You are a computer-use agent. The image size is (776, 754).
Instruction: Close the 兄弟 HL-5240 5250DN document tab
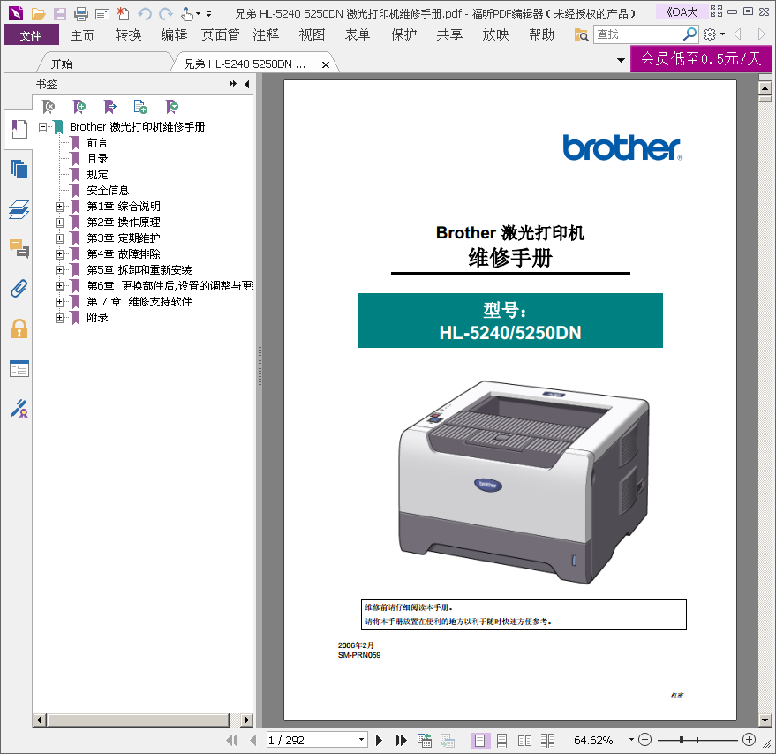click(x=326, y=64)
